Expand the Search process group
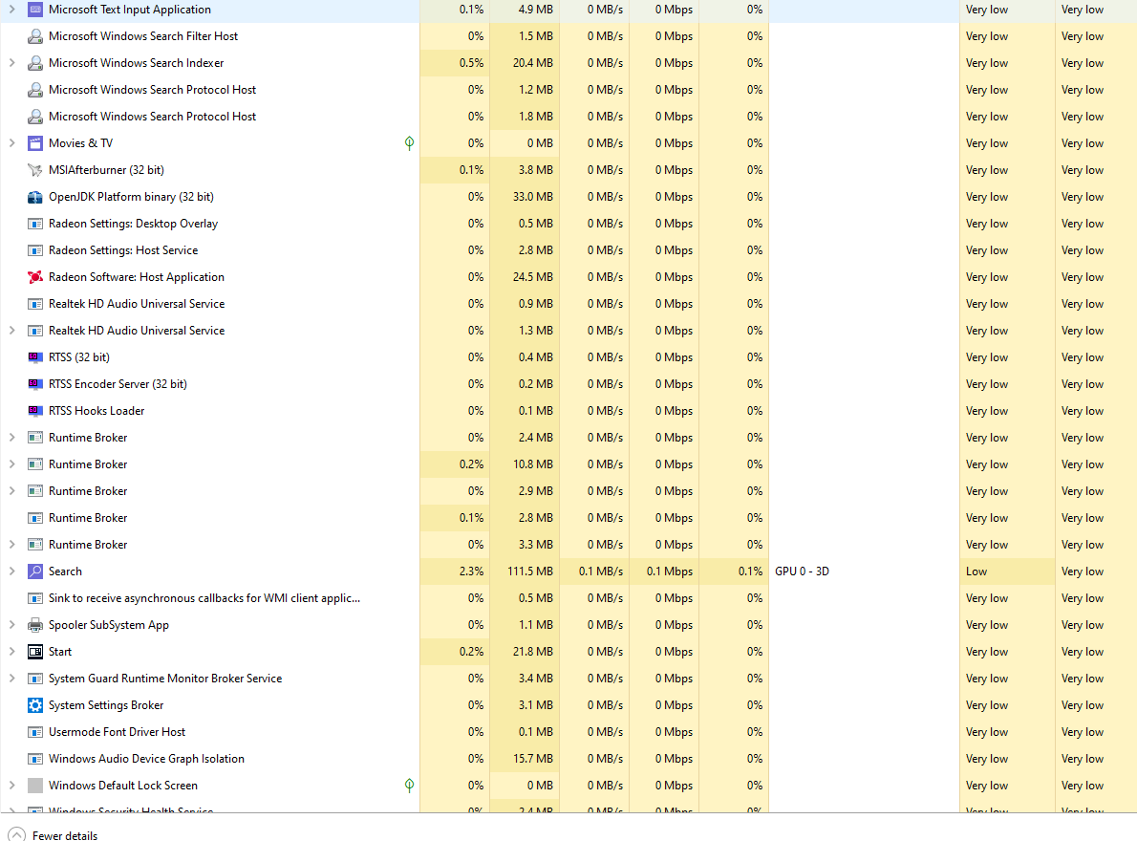 11,571
